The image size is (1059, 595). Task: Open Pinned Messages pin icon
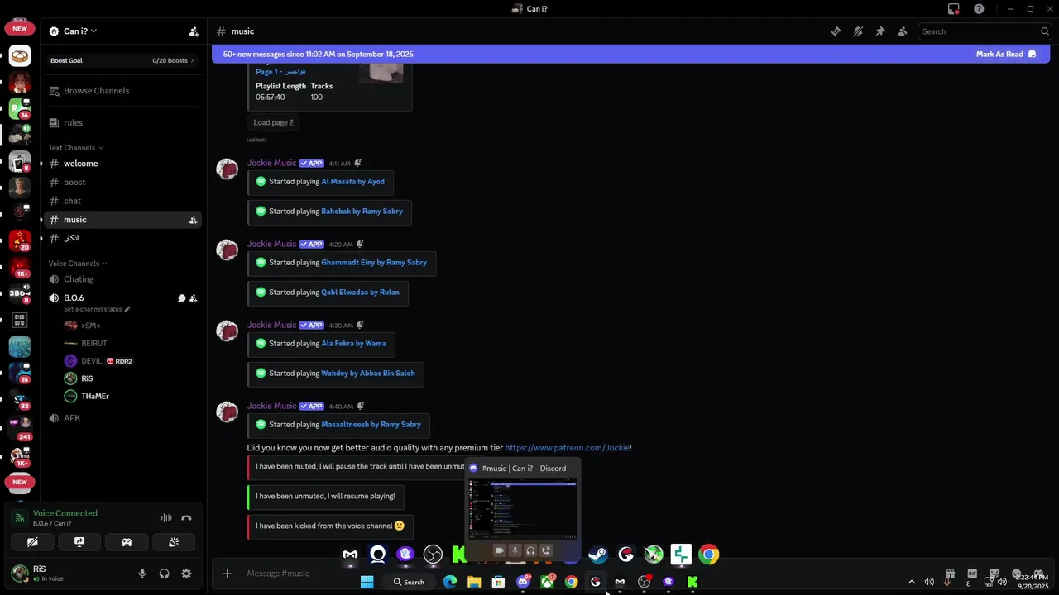click(880, 31)
